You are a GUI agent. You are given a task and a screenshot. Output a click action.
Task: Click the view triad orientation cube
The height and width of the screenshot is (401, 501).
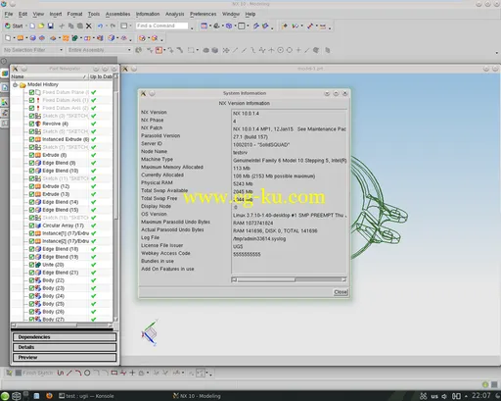[150, 333]
